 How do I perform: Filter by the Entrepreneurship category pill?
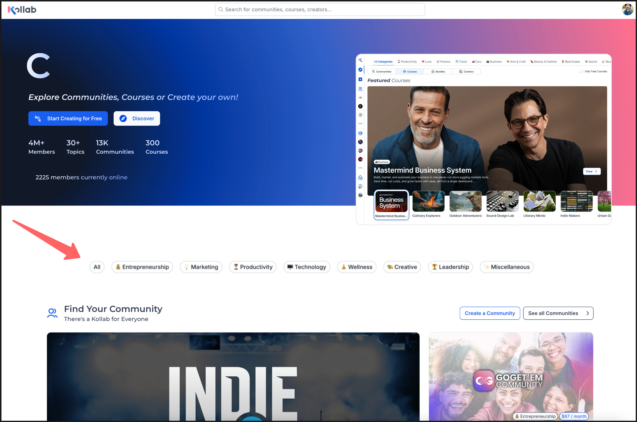(x=142, y=267)
